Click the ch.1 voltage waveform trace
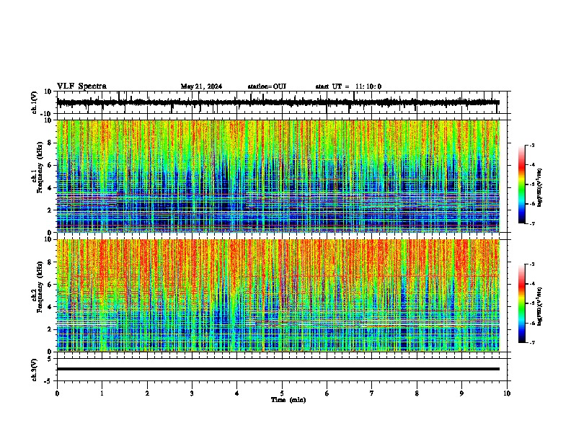571x441 pixels. click(278, 102)
